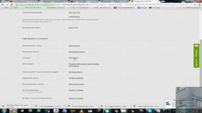
Task: Switch to the first YouTube tab
Action: click(23, 1)
